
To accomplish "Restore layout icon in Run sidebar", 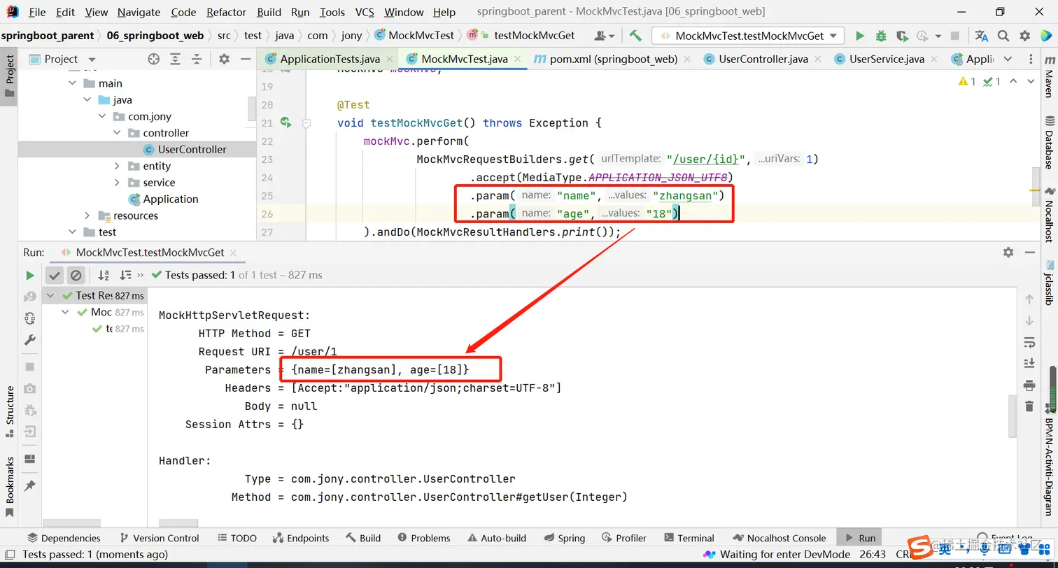I will coord(29,459).
